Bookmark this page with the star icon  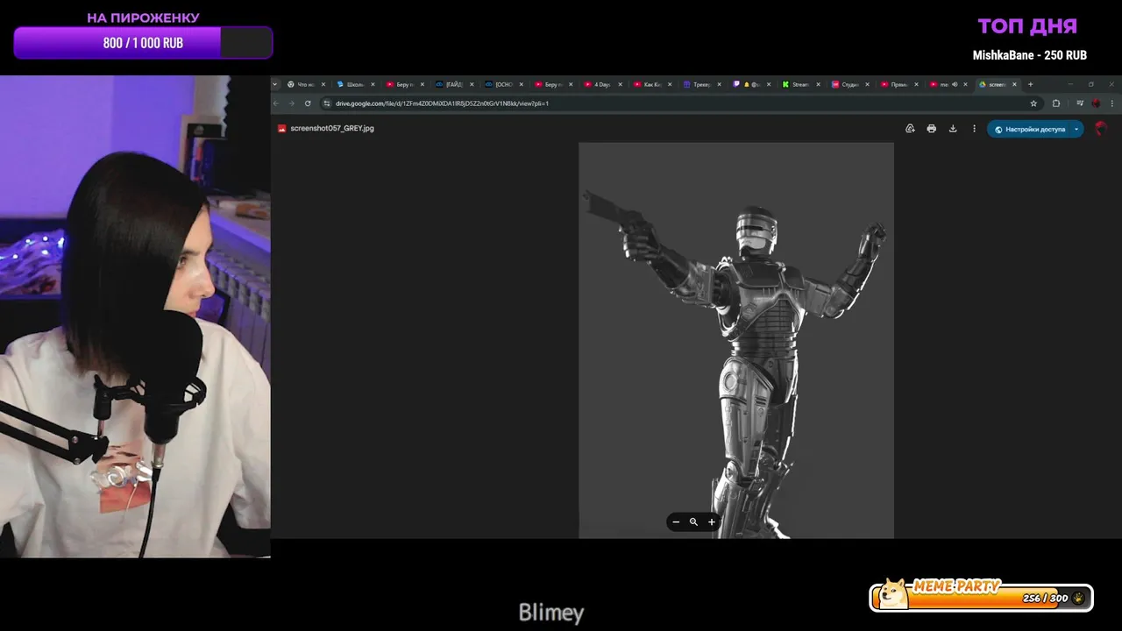point(1033,103)
